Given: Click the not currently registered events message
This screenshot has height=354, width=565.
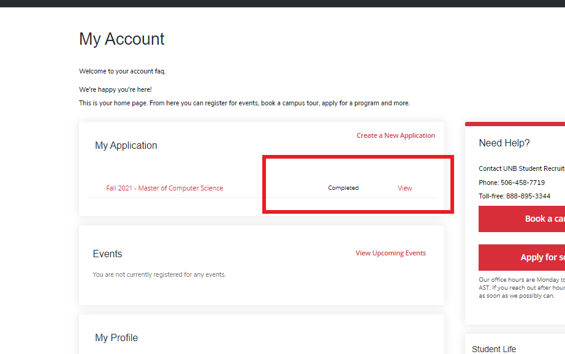Looking at the screenshot, I should point(159,274).
